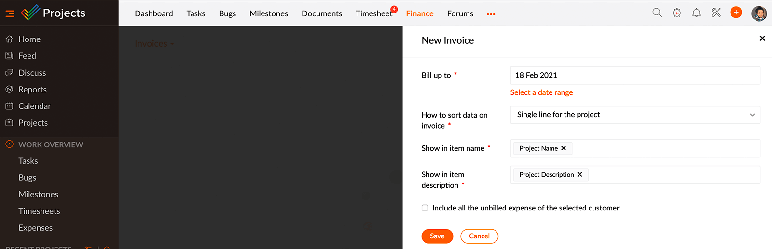Click the Timesheet notification badge

[x=394, y=9]
